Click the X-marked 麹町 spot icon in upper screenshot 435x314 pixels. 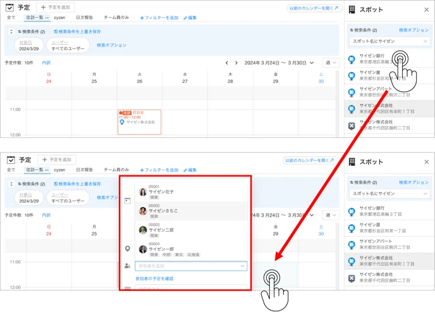point(352,126)
